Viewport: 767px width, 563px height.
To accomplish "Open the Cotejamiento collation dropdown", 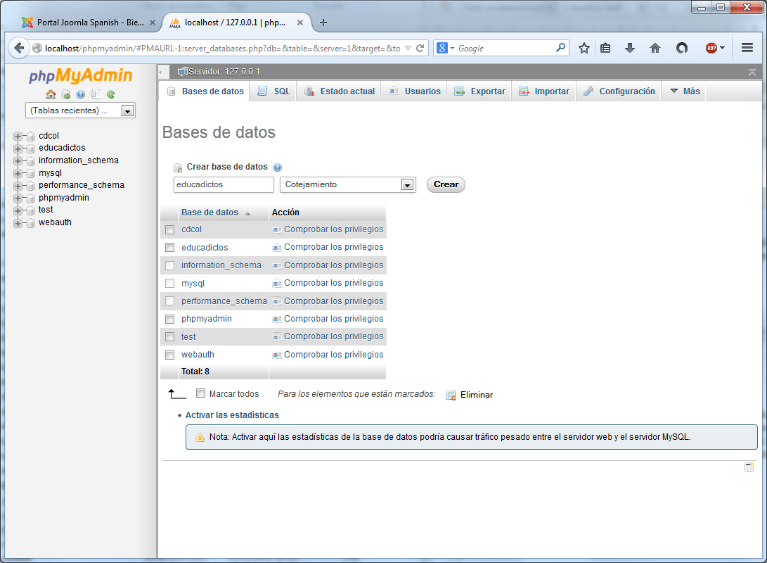I will point(348,184).
